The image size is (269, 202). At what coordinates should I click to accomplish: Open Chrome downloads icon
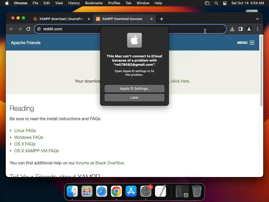tap(232, 29)
